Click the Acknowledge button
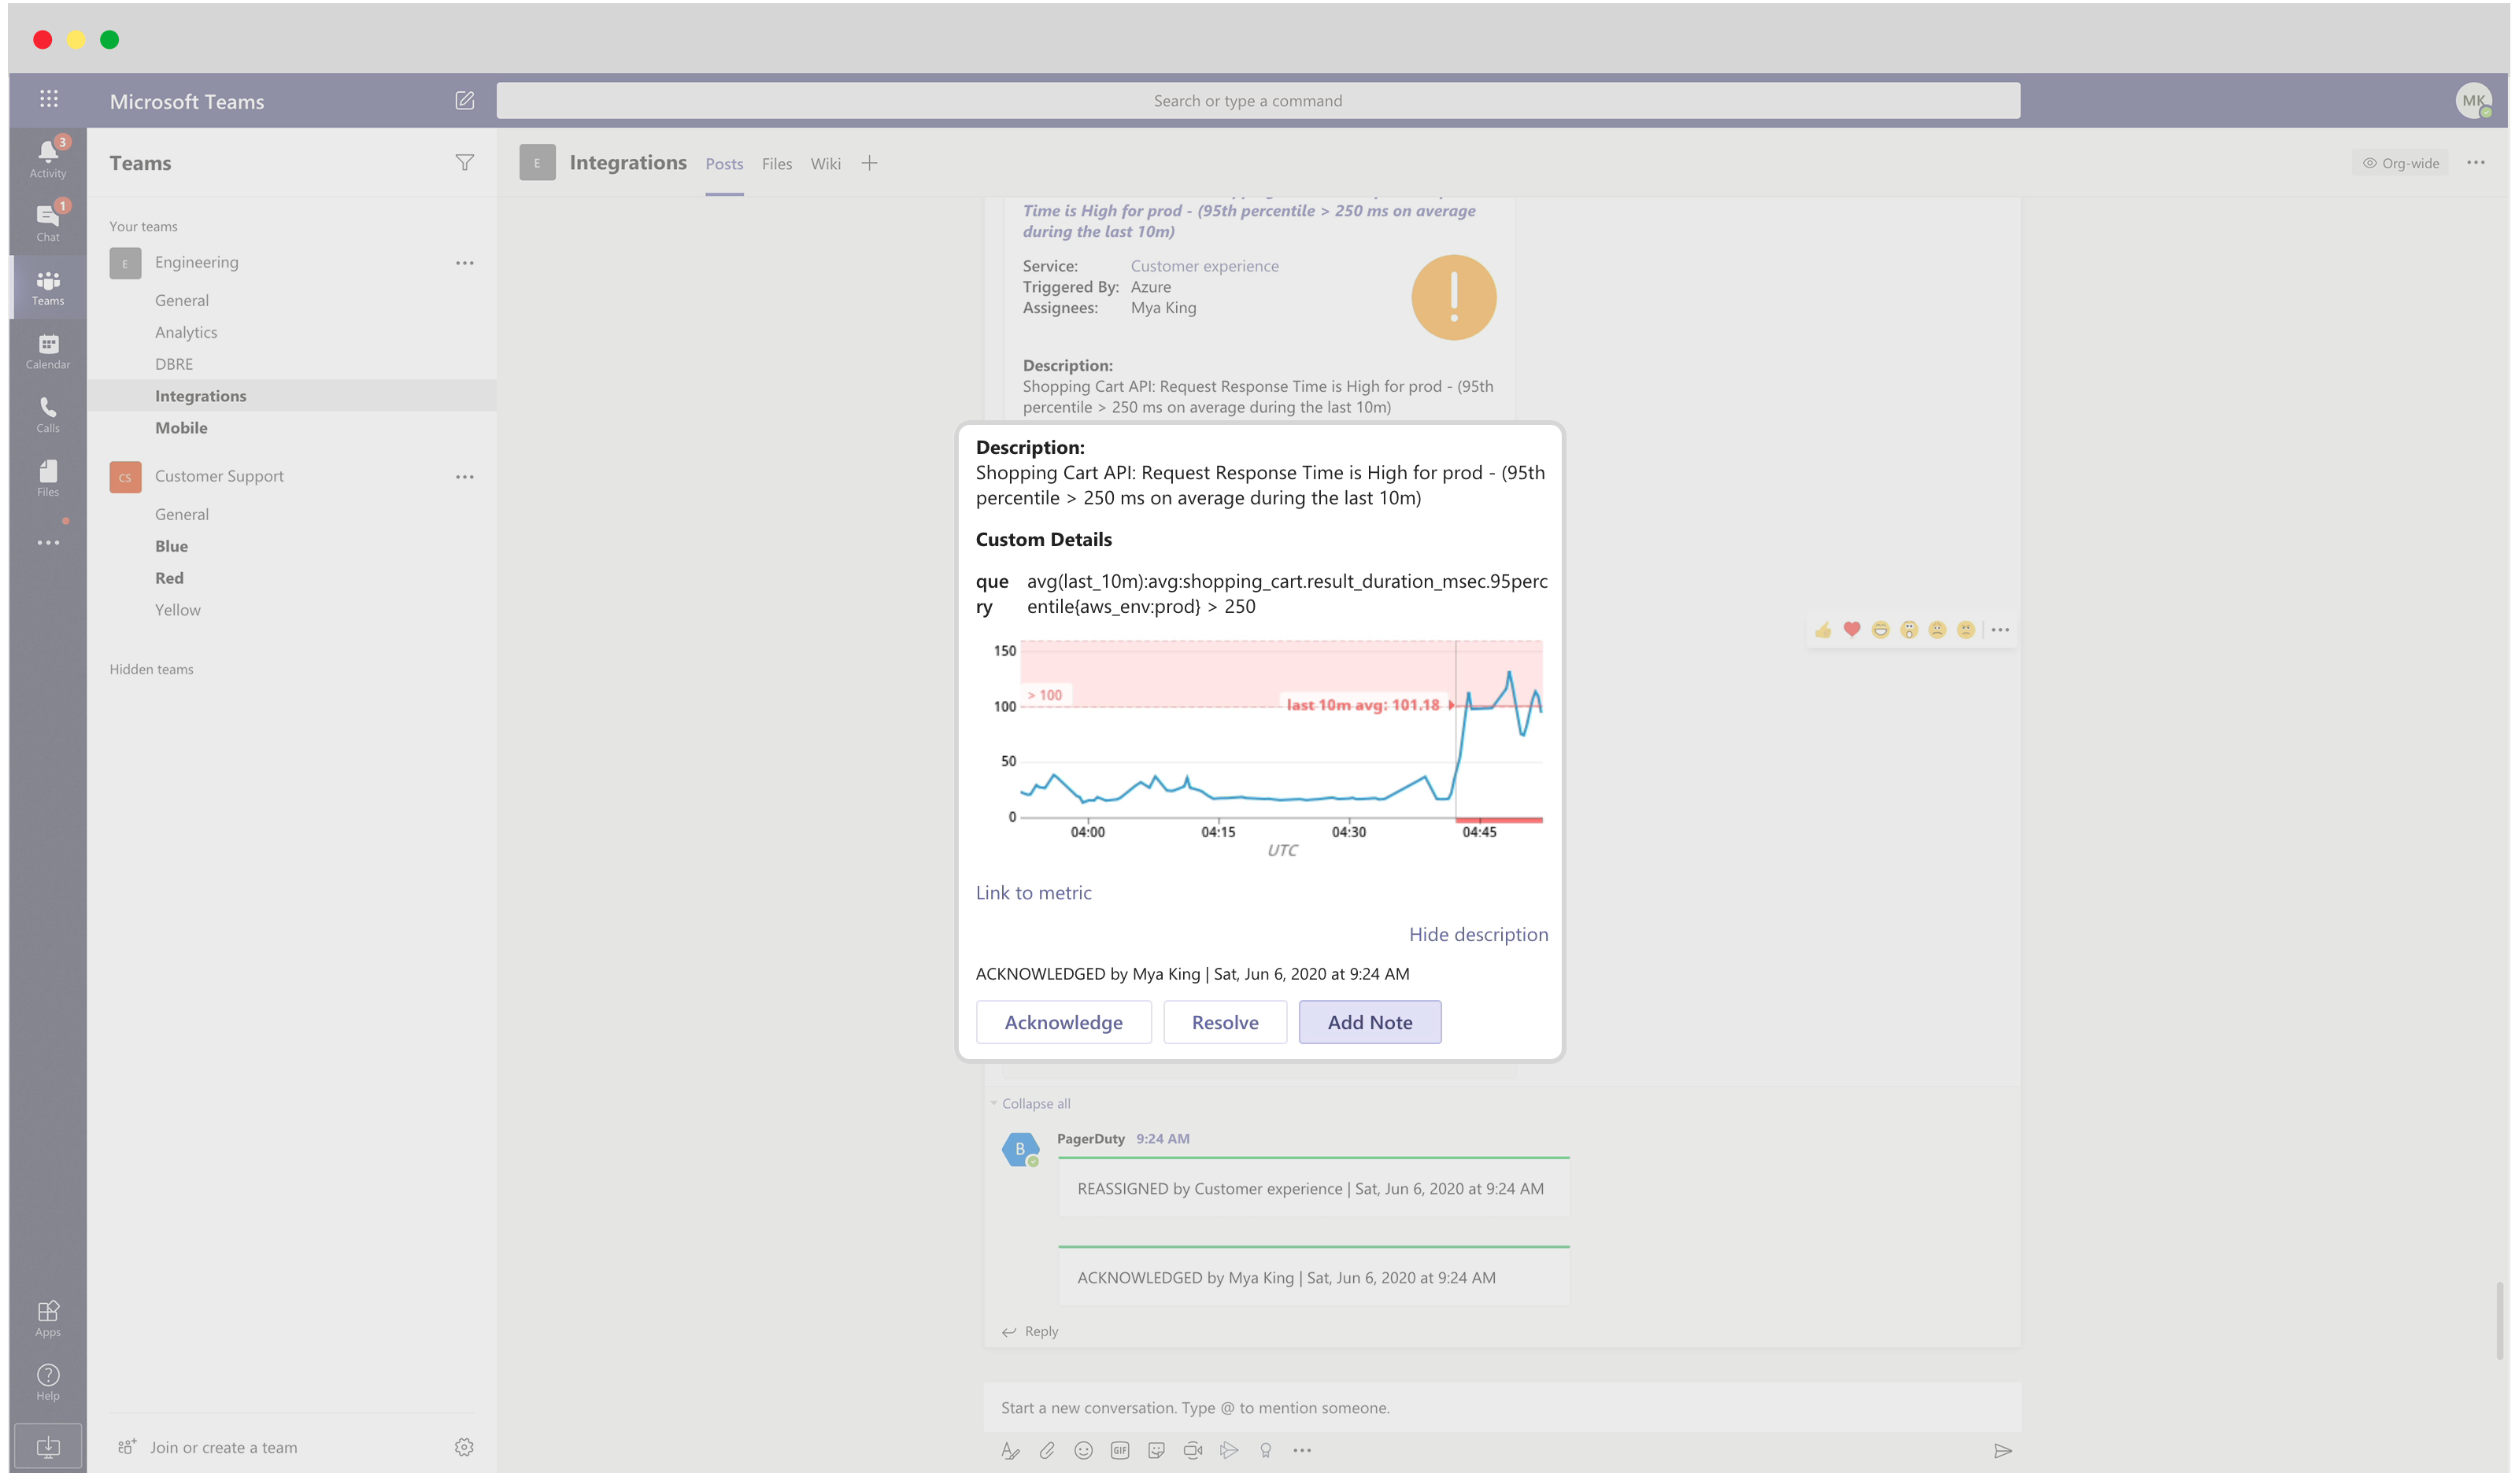The height and width of the screenshot is (1484, 2519). (x=1063, y=1023)
